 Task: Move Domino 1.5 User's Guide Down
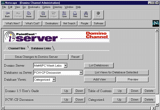[79, 91]
